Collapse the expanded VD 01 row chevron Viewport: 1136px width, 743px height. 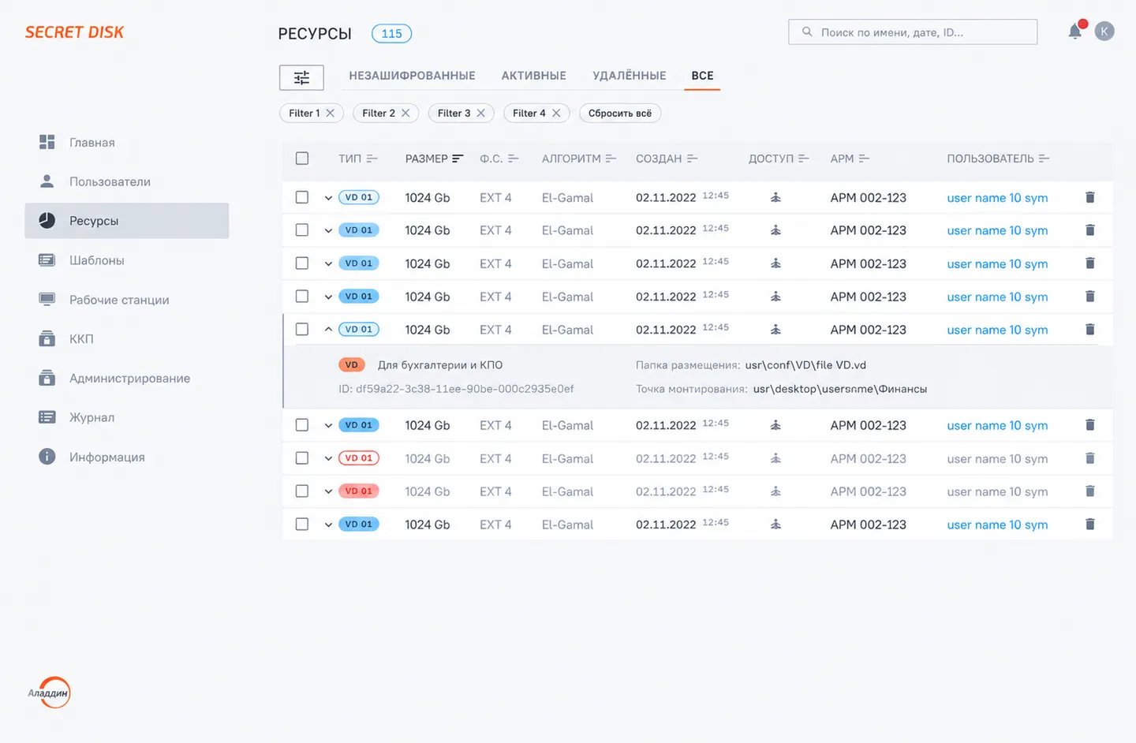(x=328, y=329)
